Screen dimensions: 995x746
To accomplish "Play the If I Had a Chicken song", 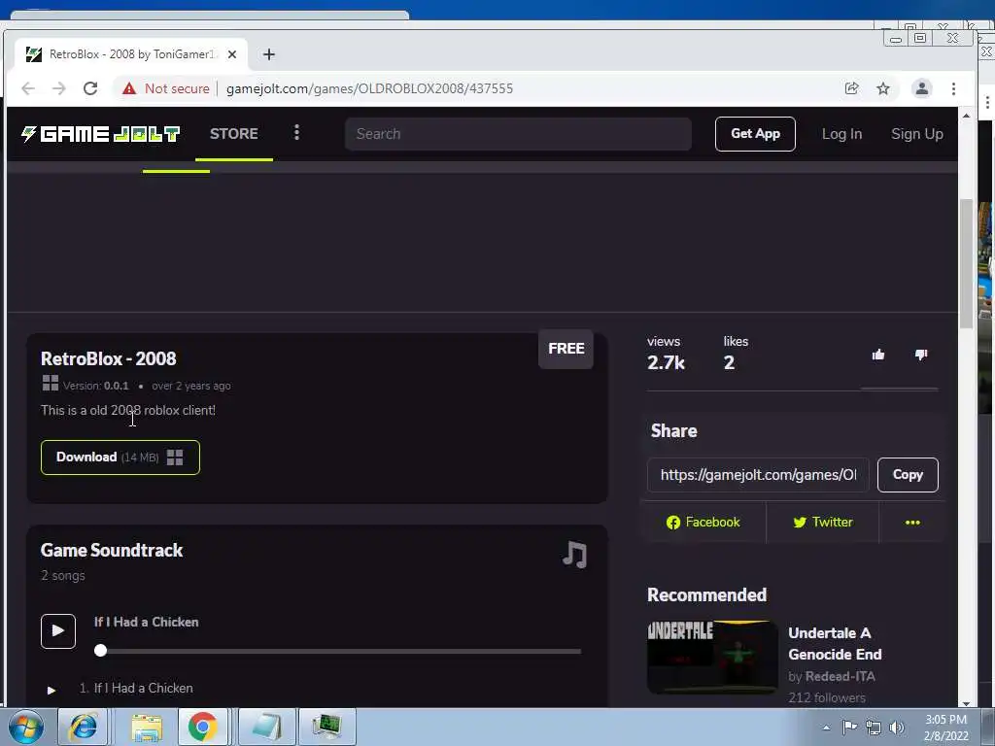I will [x=58, y=631].
